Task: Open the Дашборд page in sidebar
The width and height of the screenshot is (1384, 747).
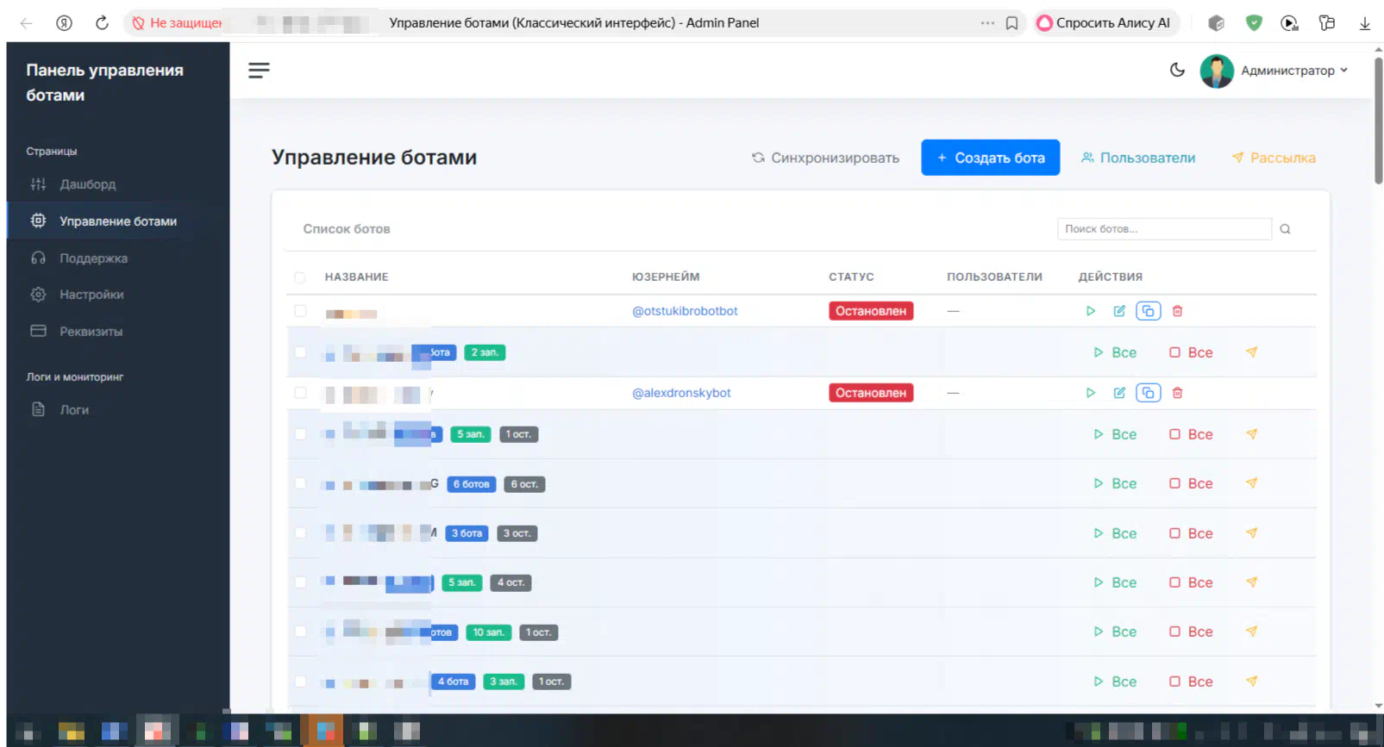Action: [x=87, y=184]
